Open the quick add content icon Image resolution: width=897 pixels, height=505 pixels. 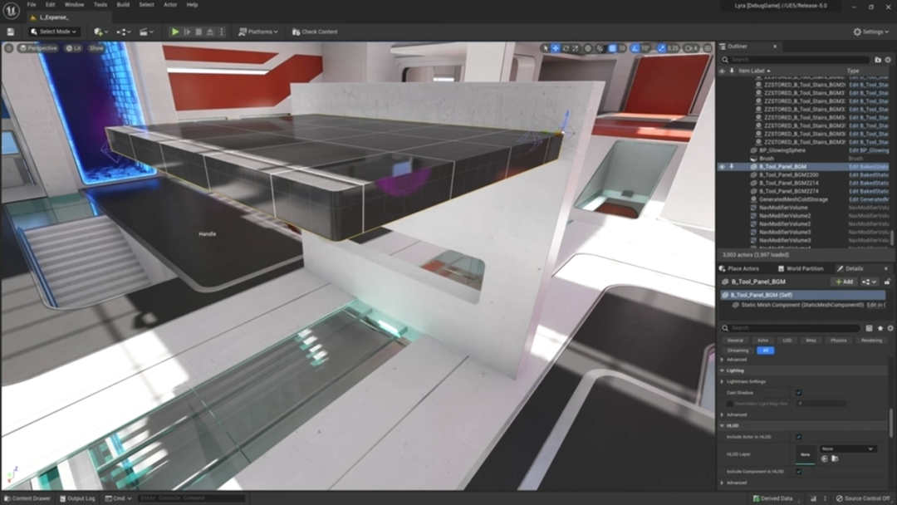(100, 32)
